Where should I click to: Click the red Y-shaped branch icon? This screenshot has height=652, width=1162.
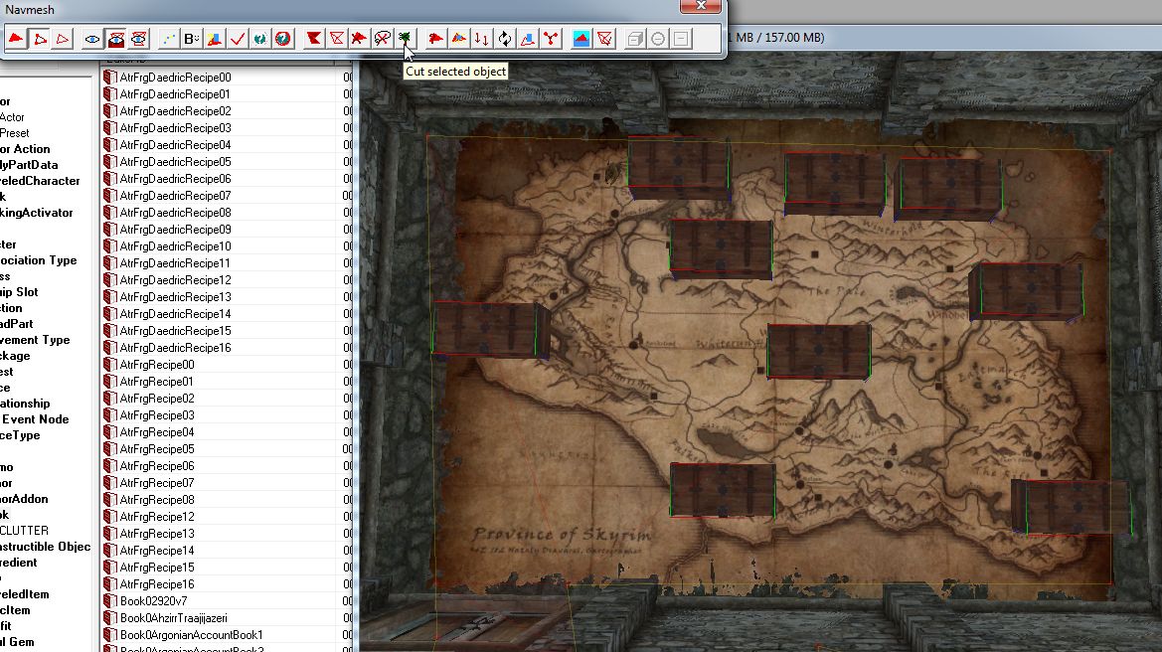(x=551, y=39)
